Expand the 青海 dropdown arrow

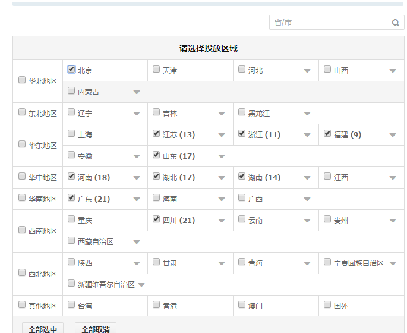307,263
